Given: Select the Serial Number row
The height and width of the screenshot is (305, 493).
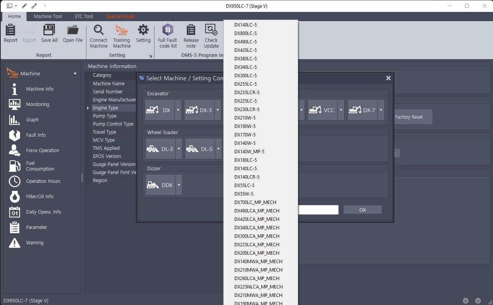Looking at the screenshot, I should (114, 92).
